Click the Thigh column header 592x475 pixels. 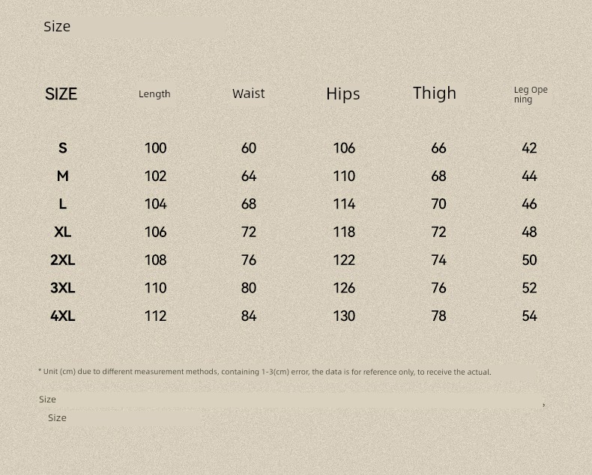coord(435,93)
